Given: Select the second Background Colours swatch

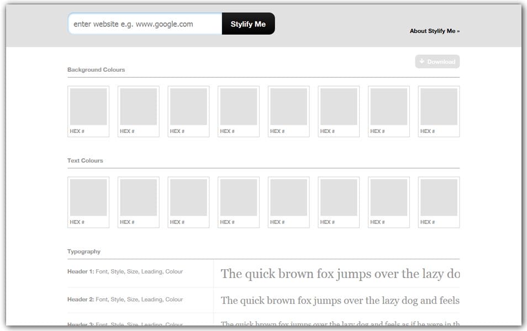Looking at the screenshot, I should point(138,107).
